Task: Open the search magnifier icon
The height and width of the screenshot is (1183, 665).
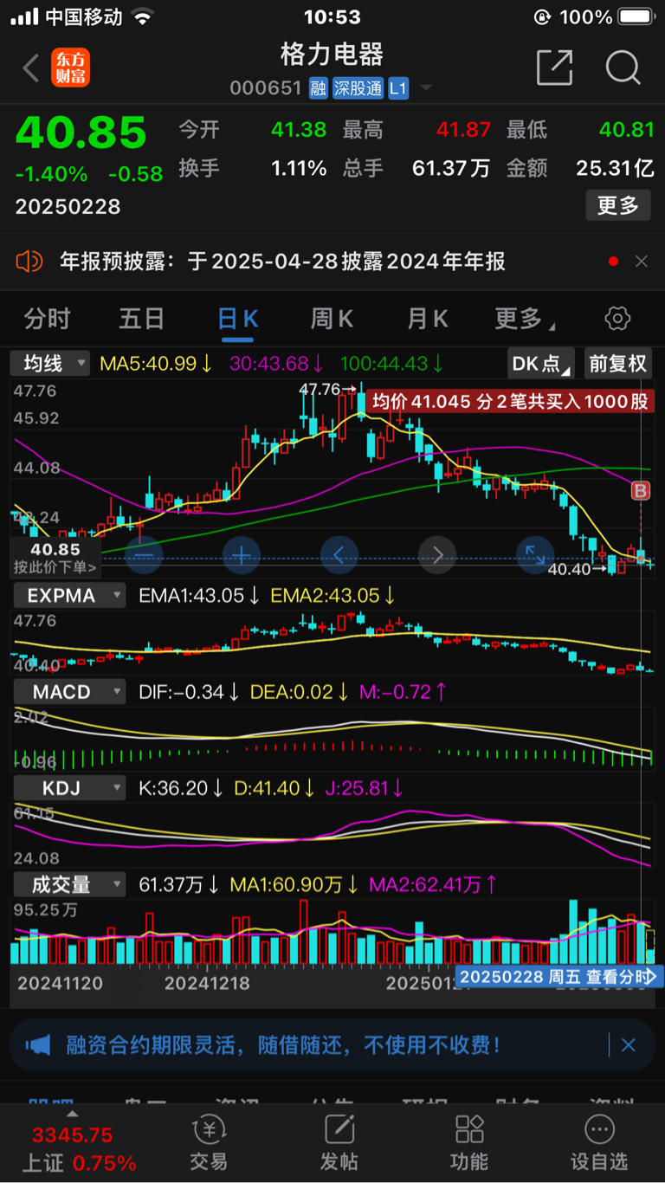Action: (623, 68)
